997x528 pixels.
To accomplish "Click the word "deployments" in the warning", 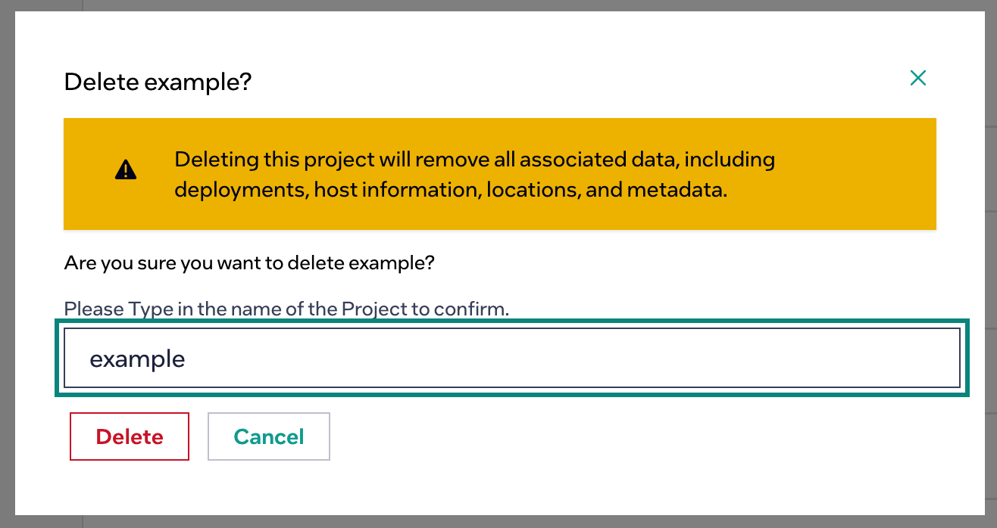I will click(x=239, y=190).
